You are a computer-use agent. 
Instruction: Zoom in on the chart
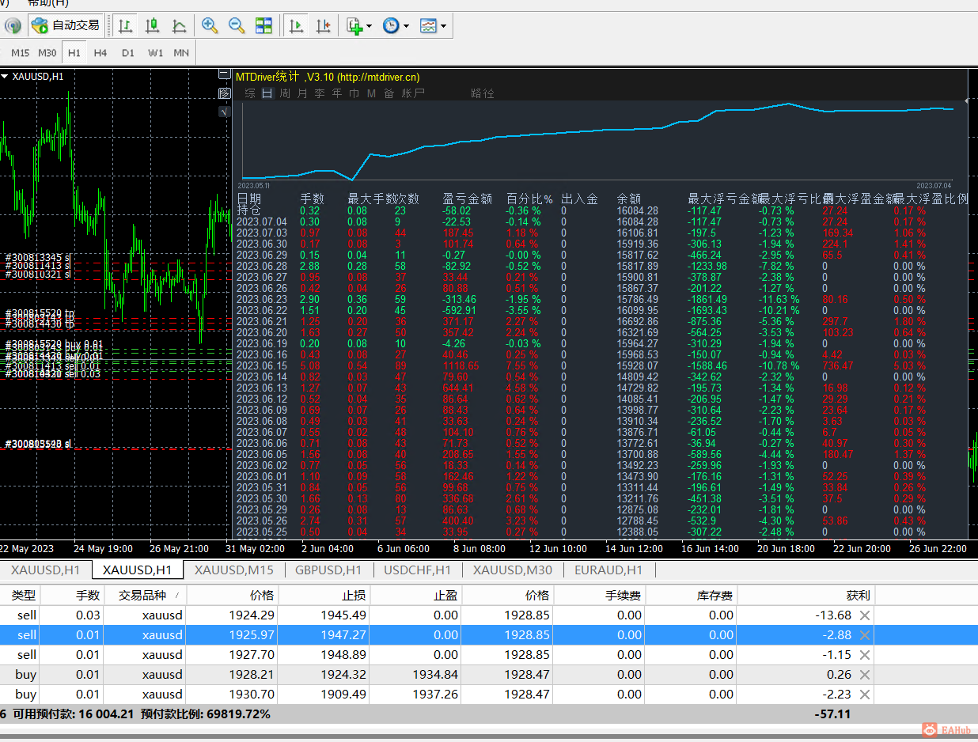(210, 25)
